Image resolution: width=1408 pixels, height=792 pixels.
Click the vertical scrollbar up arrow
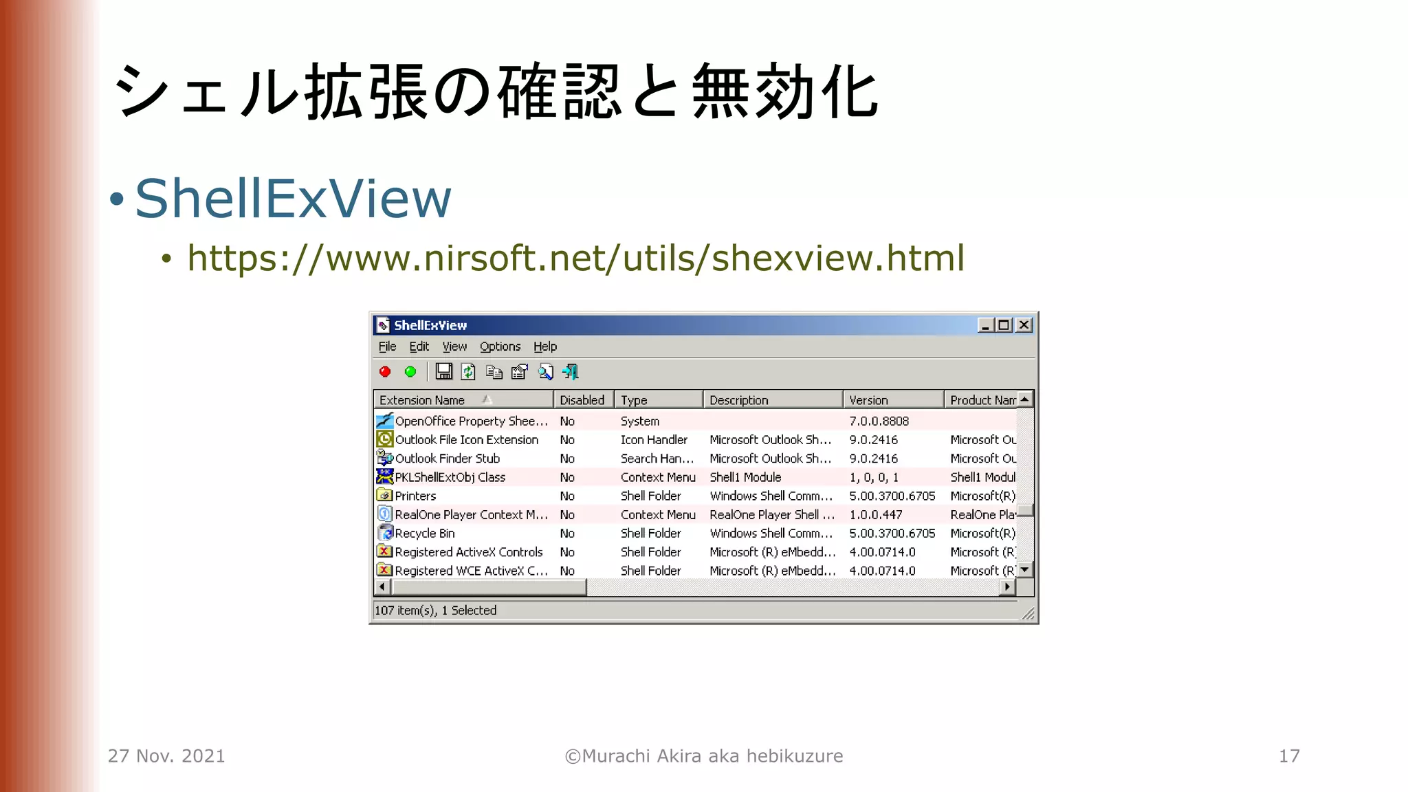[x=1025, y=399]
